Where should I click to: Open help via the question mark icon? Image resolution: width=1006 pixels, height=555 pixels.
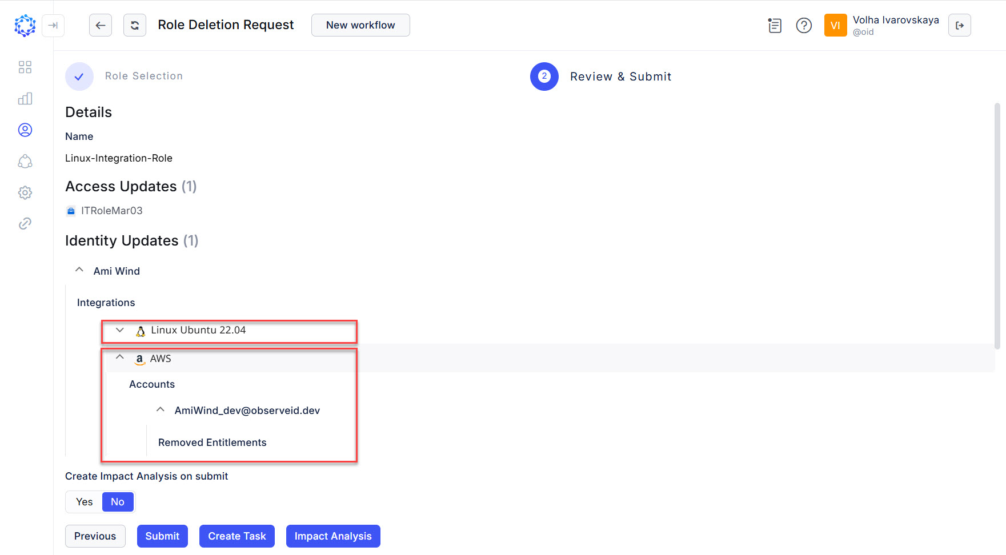[804, 25]
